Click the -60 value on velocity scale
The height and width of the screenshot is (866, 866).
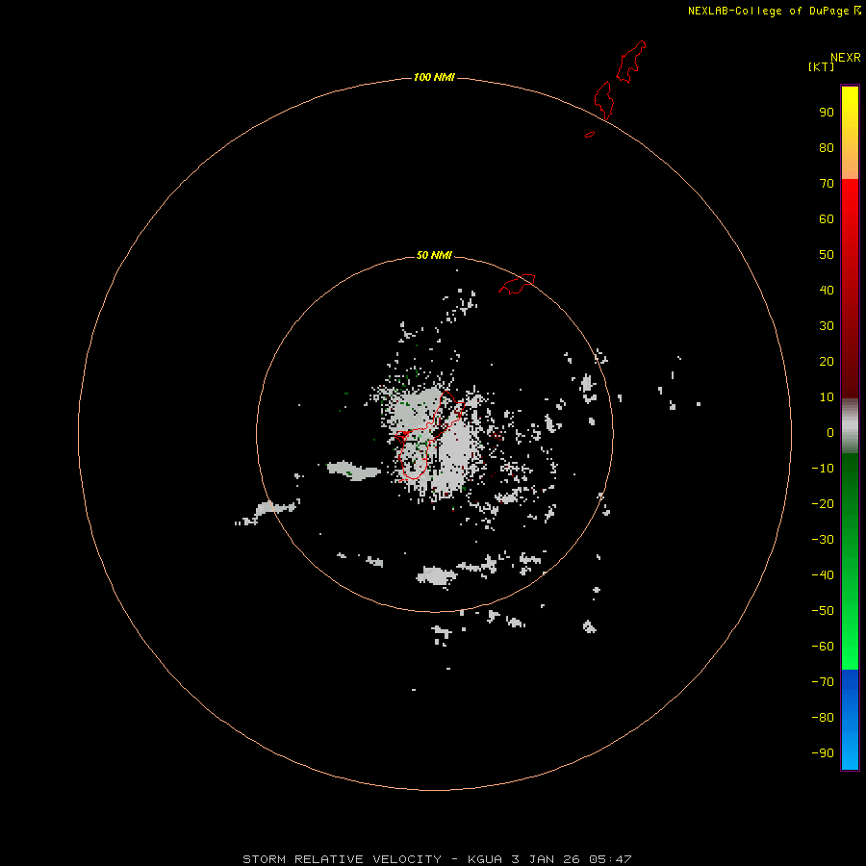tap(823, 647)
